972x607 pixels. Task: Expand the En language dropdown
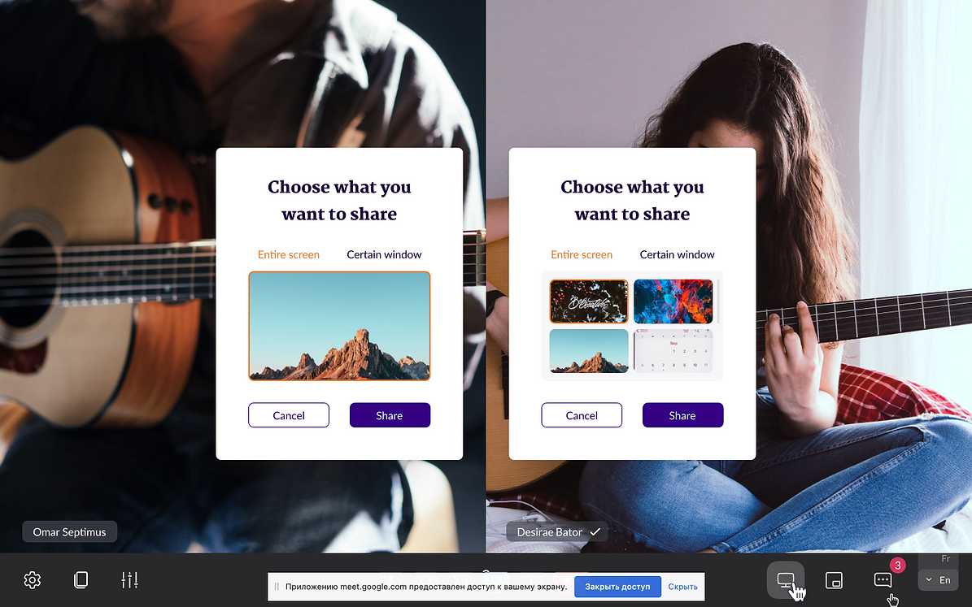tap(939, 579)
